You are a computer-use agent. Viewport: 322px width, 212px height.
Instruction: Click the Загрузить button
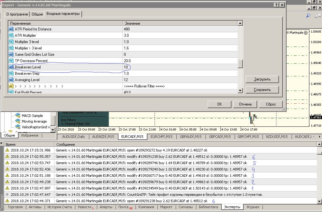pos(262,79)
